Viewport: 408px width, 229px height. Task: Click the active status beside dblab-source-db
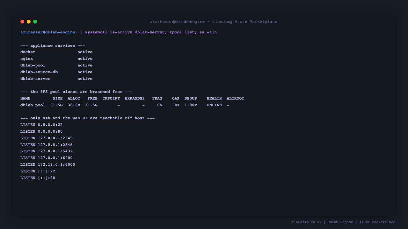point(85,72)
